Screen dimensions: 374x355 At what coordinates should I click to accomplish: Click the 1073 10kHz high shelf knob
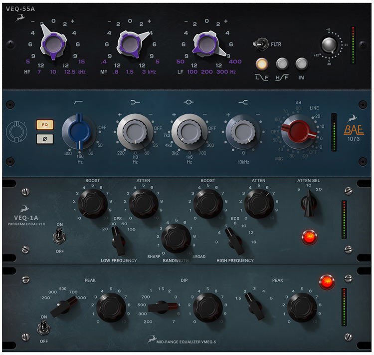[x=243, y=132]
